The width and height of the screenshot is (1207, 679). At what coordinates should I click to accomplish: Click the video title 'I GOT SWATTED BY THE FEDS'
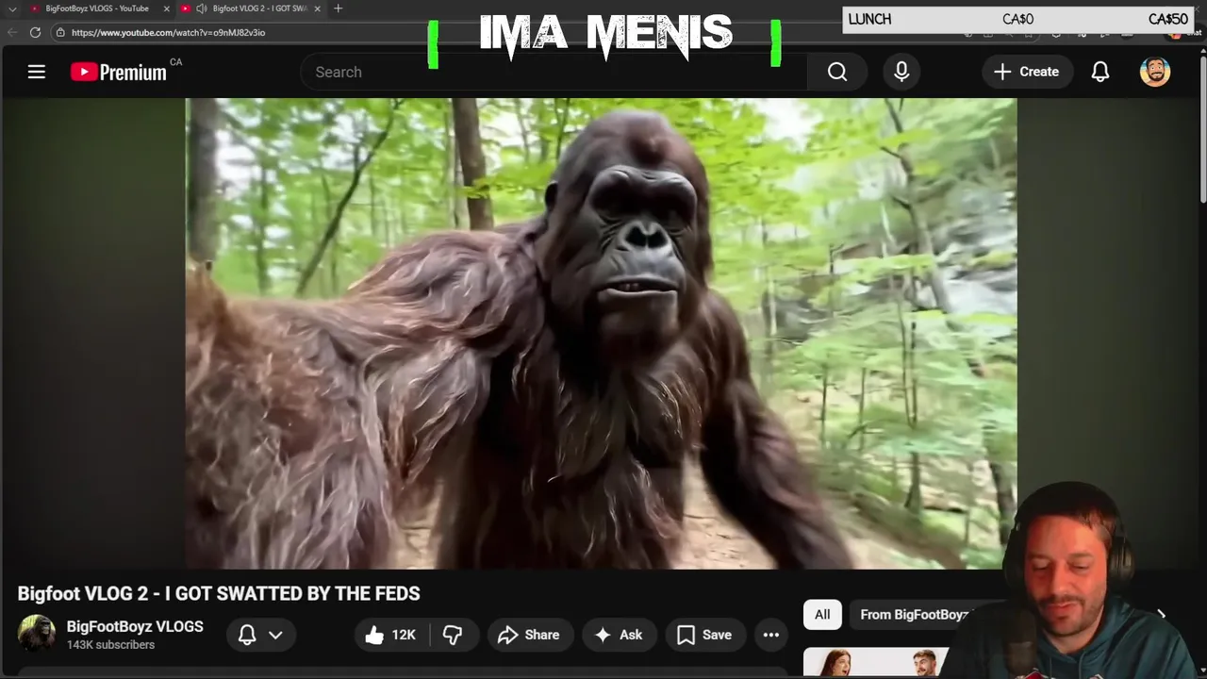tap(292, 593)
